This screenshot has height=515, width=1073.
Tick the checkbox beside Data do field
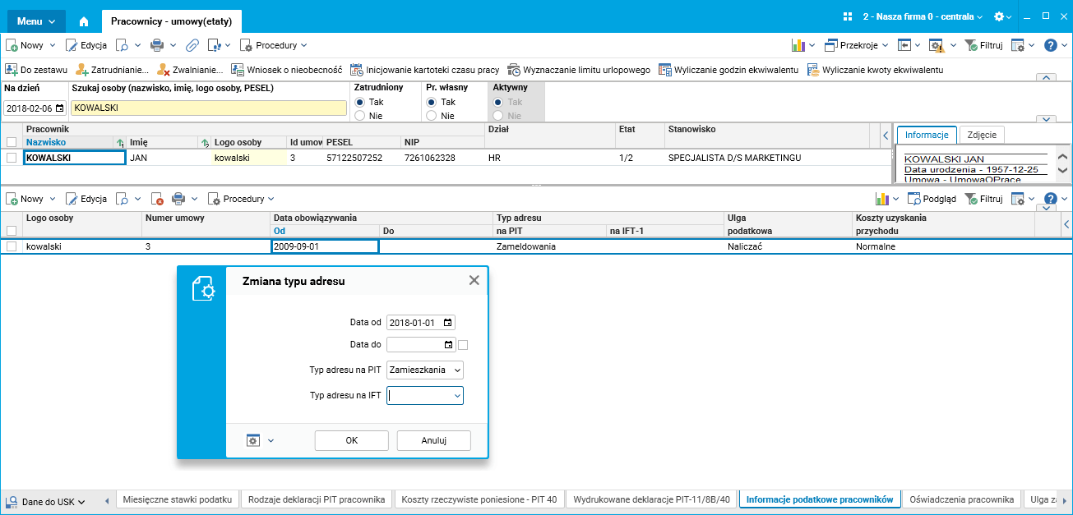(463, 345)
